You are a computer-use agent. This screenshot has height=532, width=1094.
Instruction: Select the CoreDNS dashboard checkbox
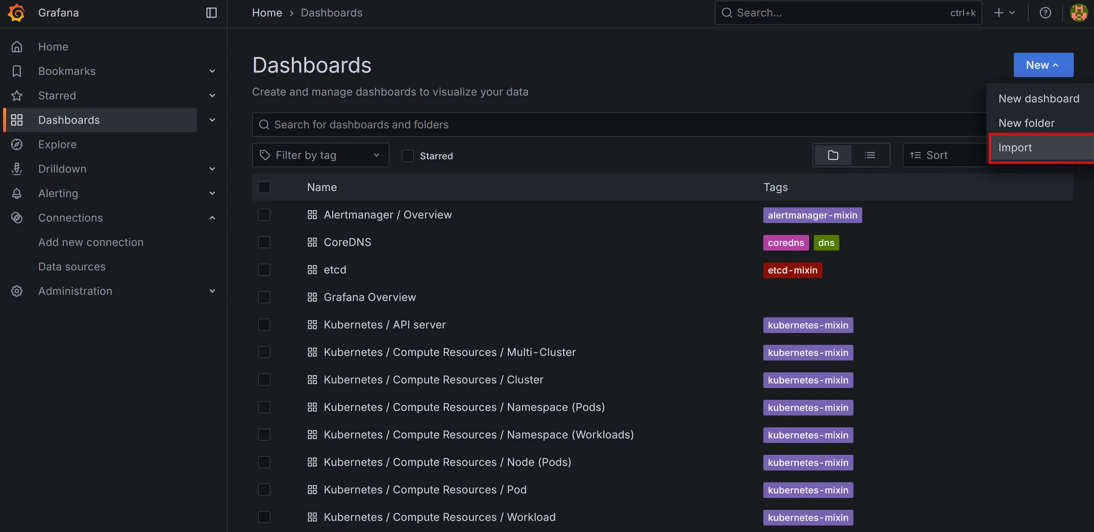[x=264, y=242]
